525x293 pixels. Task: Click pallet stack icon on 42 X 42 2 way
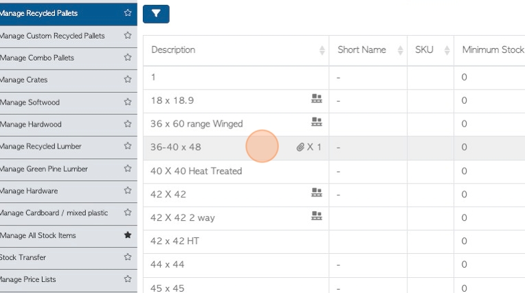click(316, 215)
